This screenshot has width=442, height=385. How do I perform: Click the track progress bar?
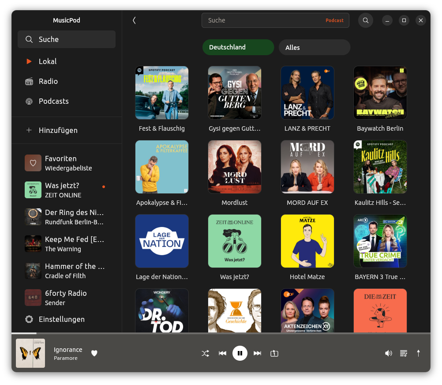221,333
